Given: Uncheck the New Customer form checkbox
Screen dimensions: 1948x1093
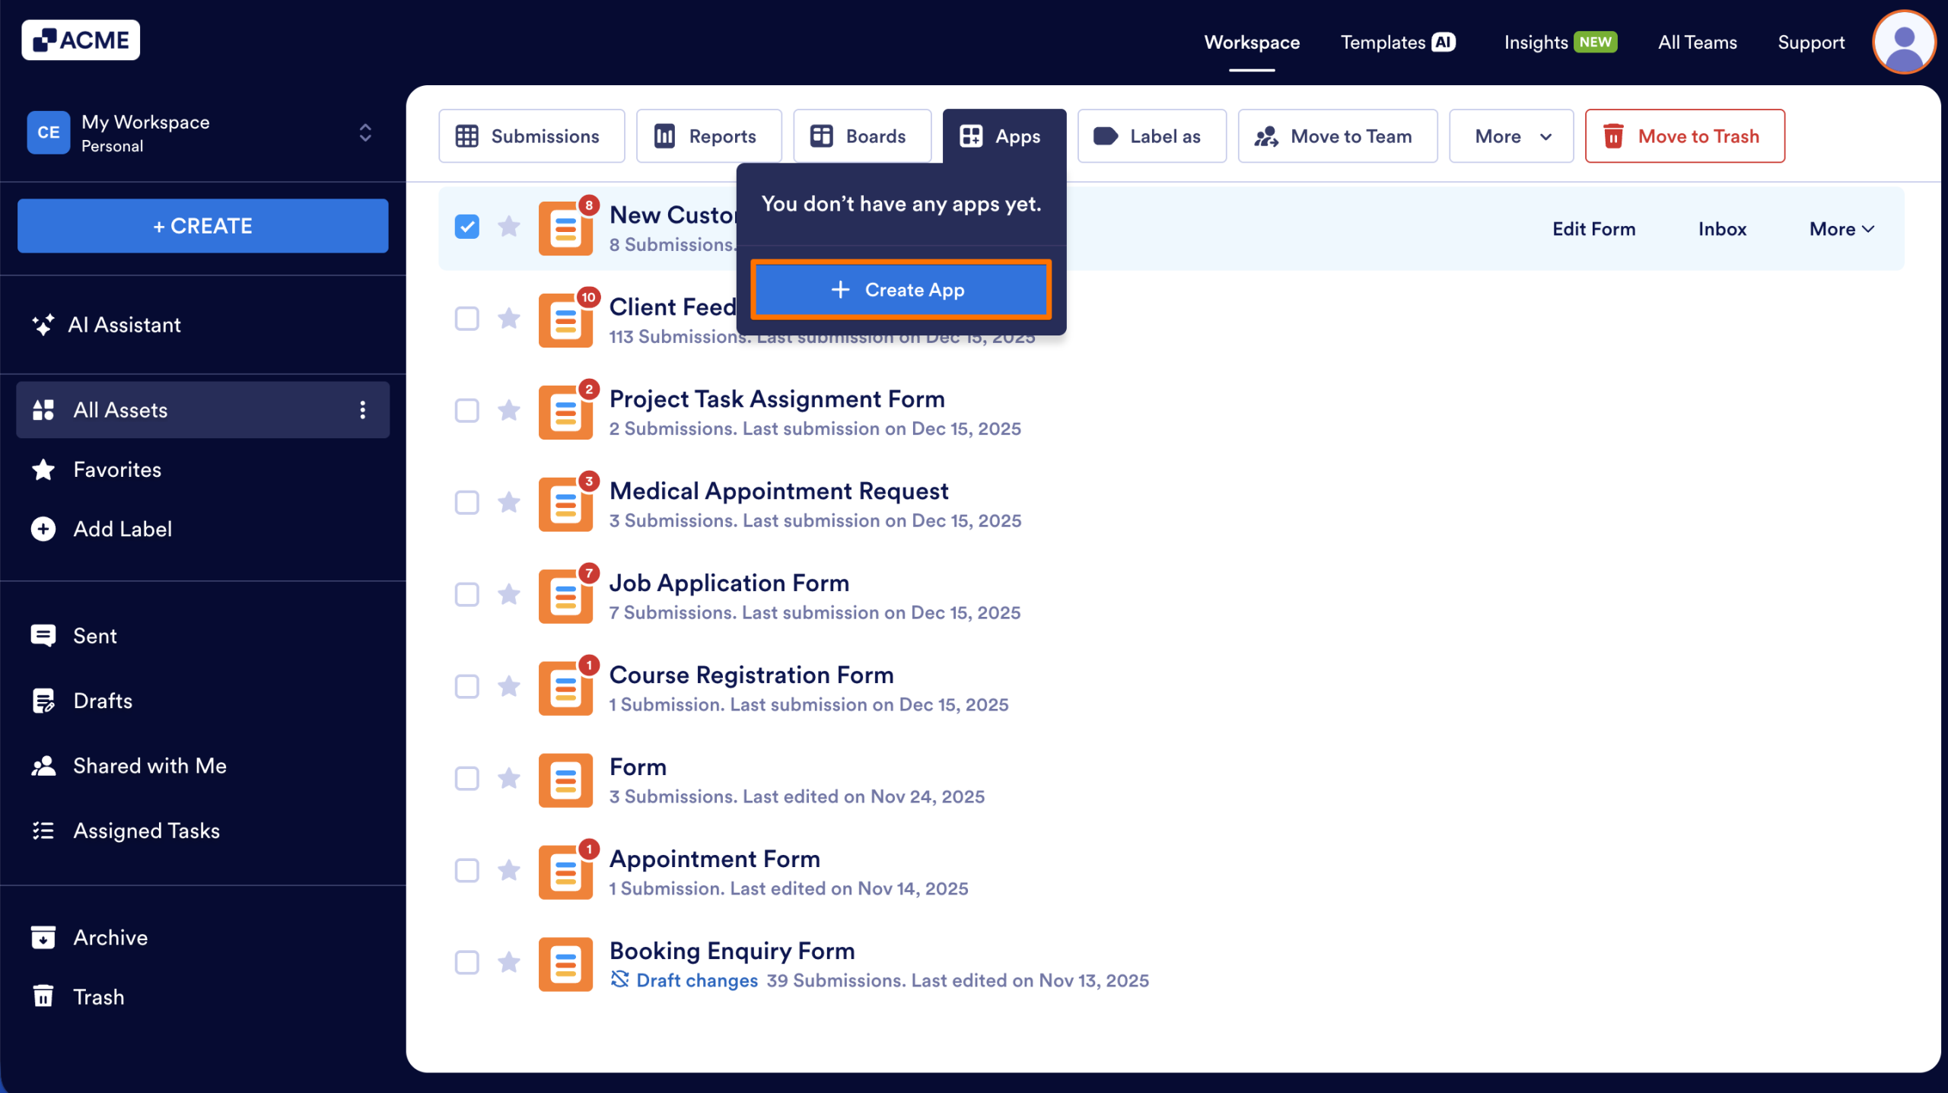Looking at the screenshot, I should (x=466, y=227).
